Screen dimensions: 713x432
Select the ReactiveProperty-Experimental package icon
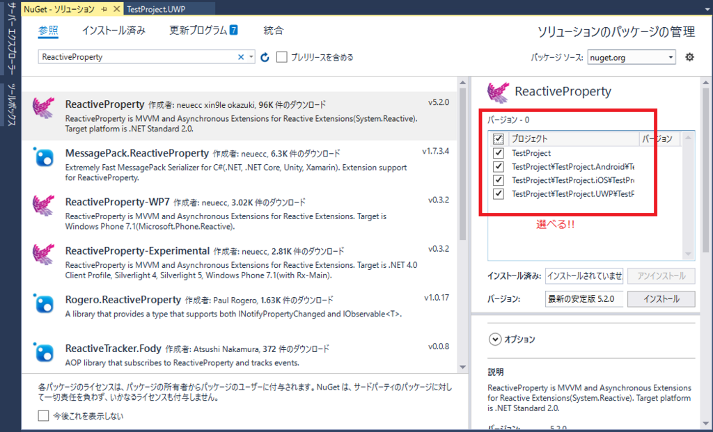pos(44,255)
